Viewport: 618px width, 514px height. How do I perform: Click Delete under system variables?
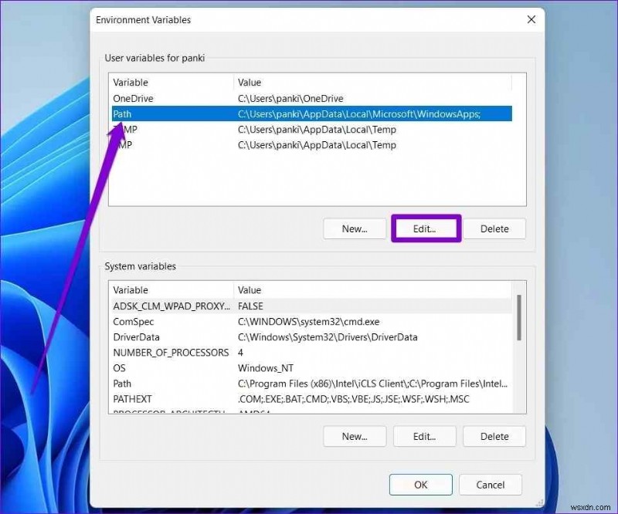coord(494,436)
